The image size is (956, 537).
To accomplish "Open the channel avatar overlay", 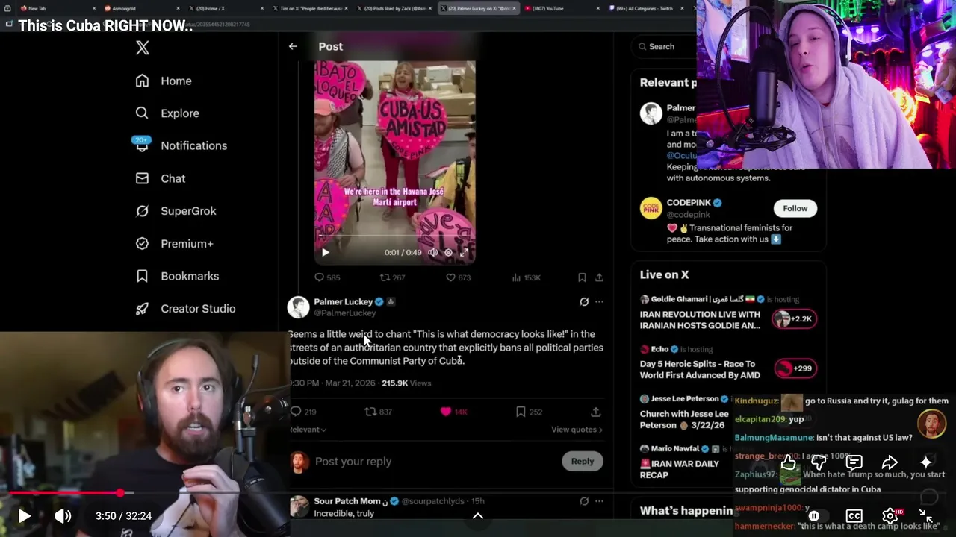I will pyautogui.click(x=931, y=424).
